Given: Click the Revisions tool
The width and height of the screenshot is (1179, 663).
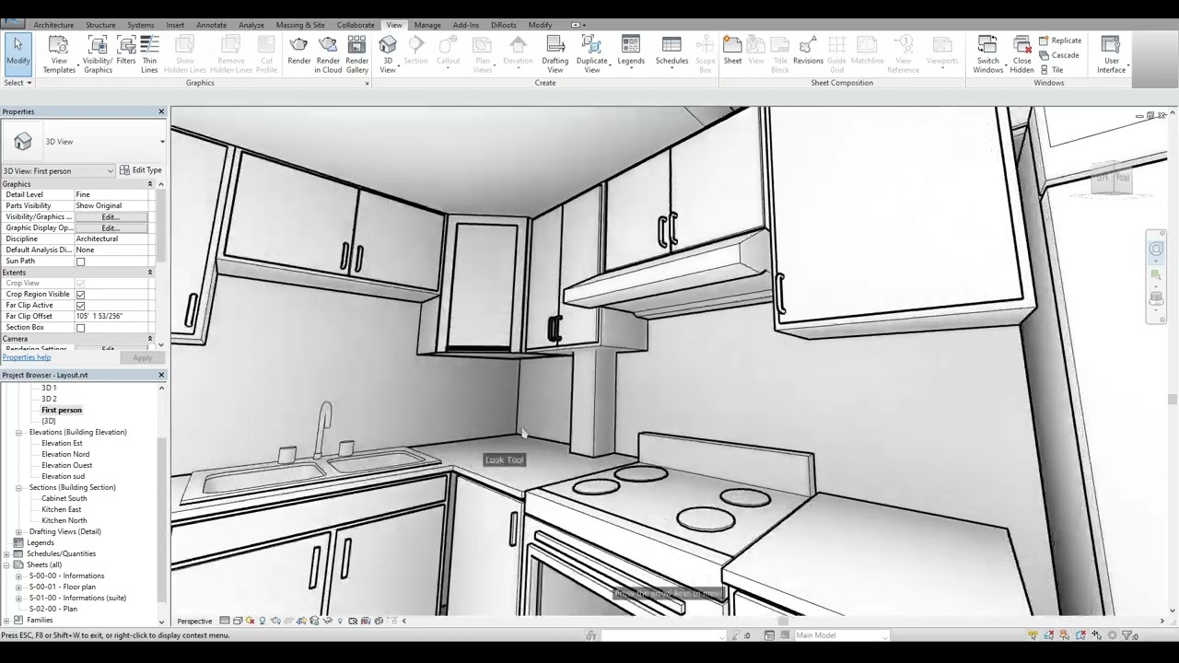Looking at the screenshot, I should point(808,51).
